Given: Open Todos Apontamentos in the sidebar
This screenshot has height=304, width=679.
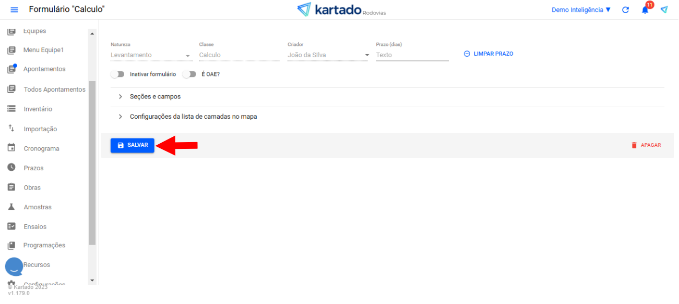Looking at the screenshot, I should (54, 90).
